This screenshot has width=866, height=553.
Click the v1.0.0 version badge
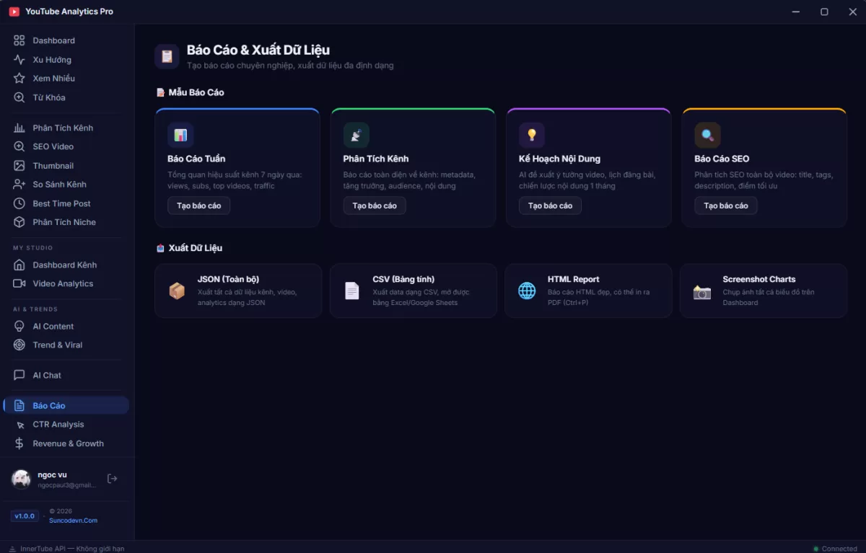pos(24,516)
